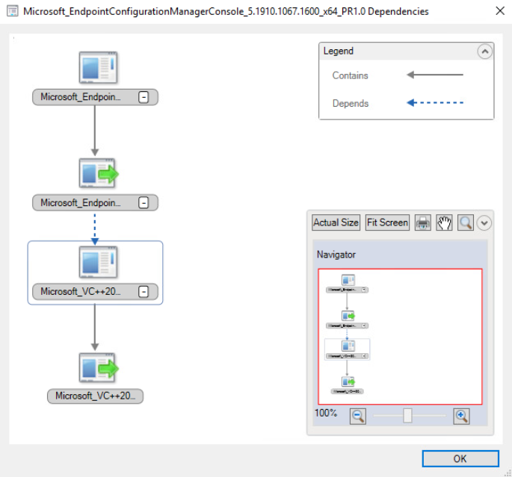
Task: Click the Navigator thumbnail preview
Action: coord(400,337)
